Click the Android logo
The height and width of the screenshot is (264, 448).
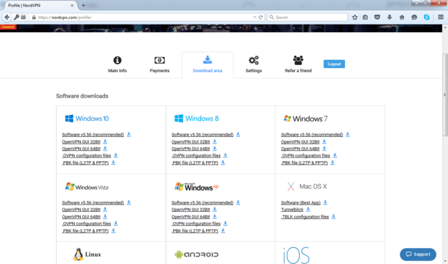point(197,254)
